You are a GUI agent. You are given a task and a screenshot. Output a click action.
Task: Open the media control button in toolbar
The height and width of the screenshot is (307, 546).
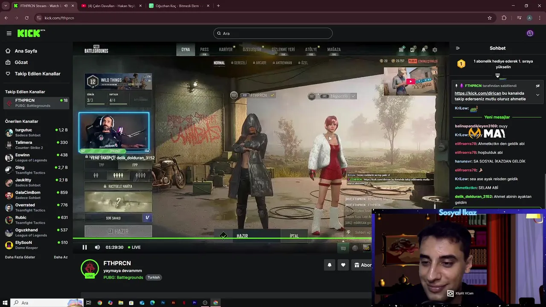coord(519,18)
